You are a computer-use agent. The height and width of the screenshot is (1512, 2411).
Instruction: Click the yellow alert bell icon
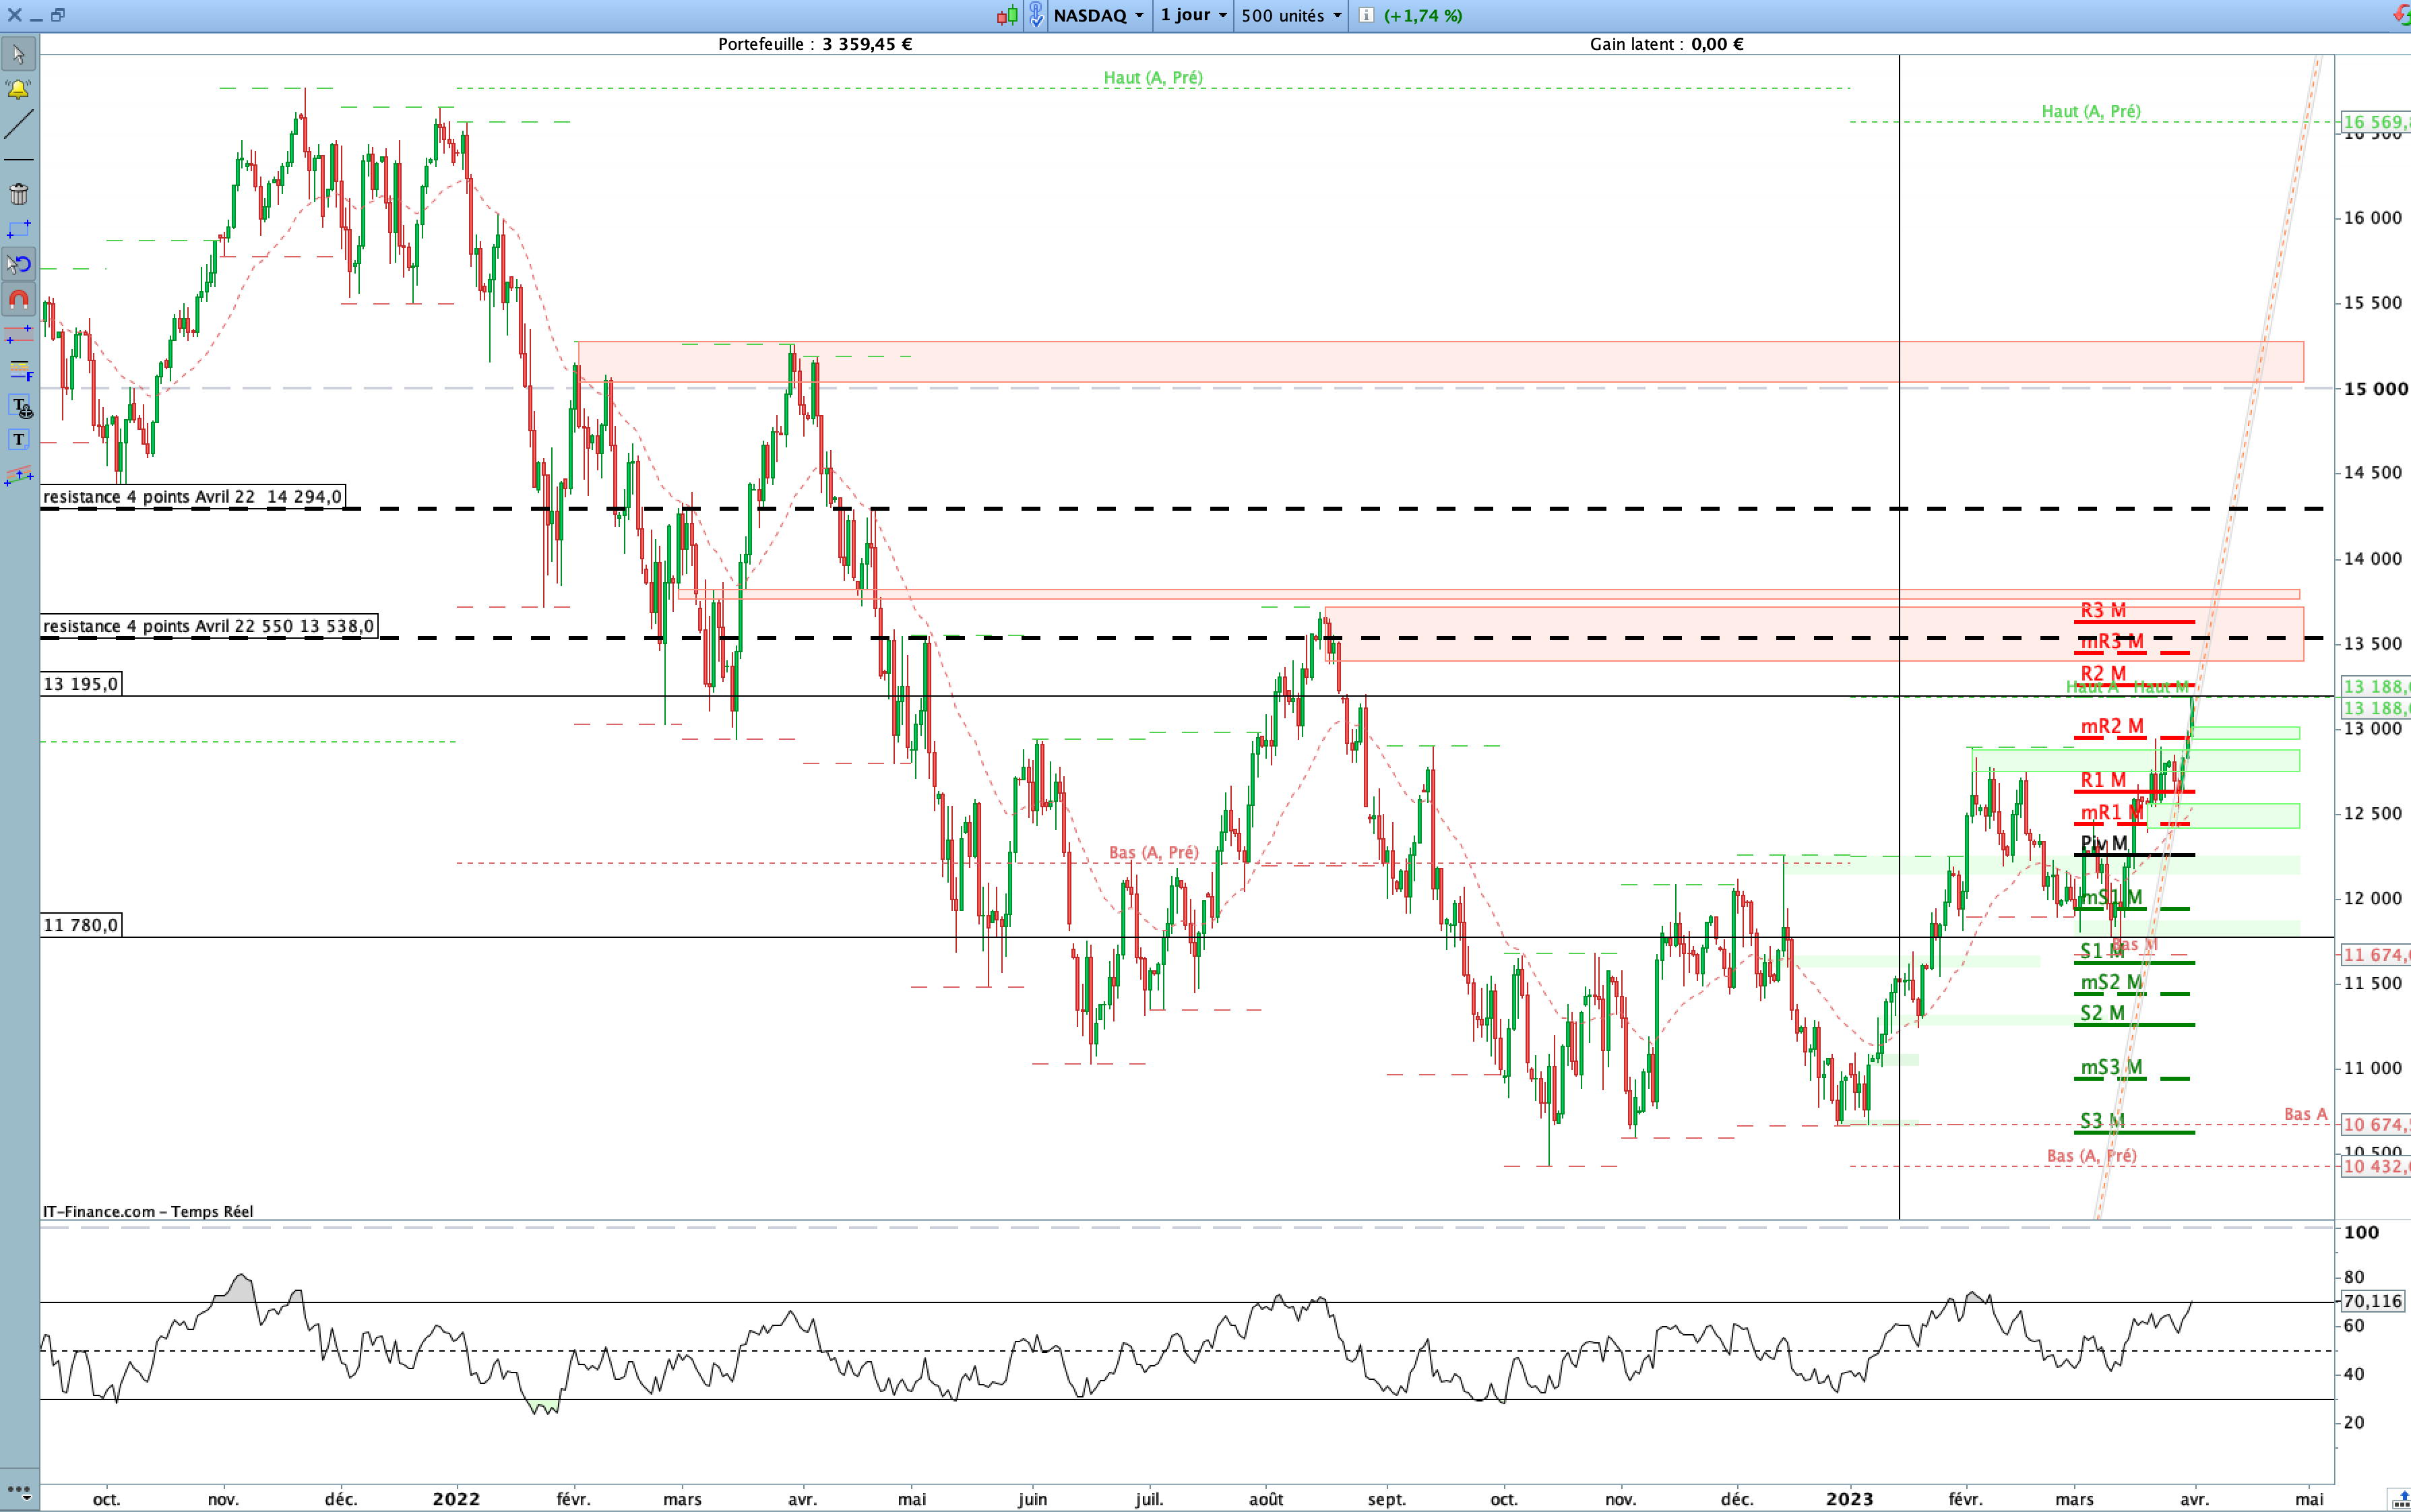pyautogui.click(x=18, y=89)
